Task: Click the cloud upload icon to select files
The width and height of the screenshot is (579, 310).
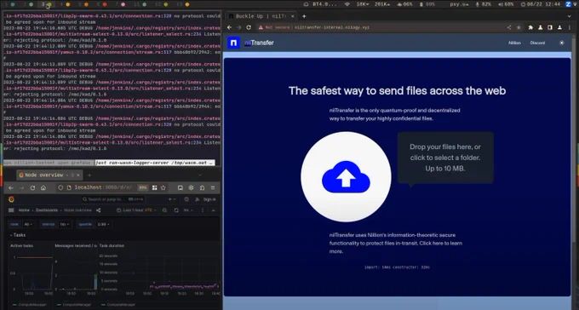Action: coord(346,177)
